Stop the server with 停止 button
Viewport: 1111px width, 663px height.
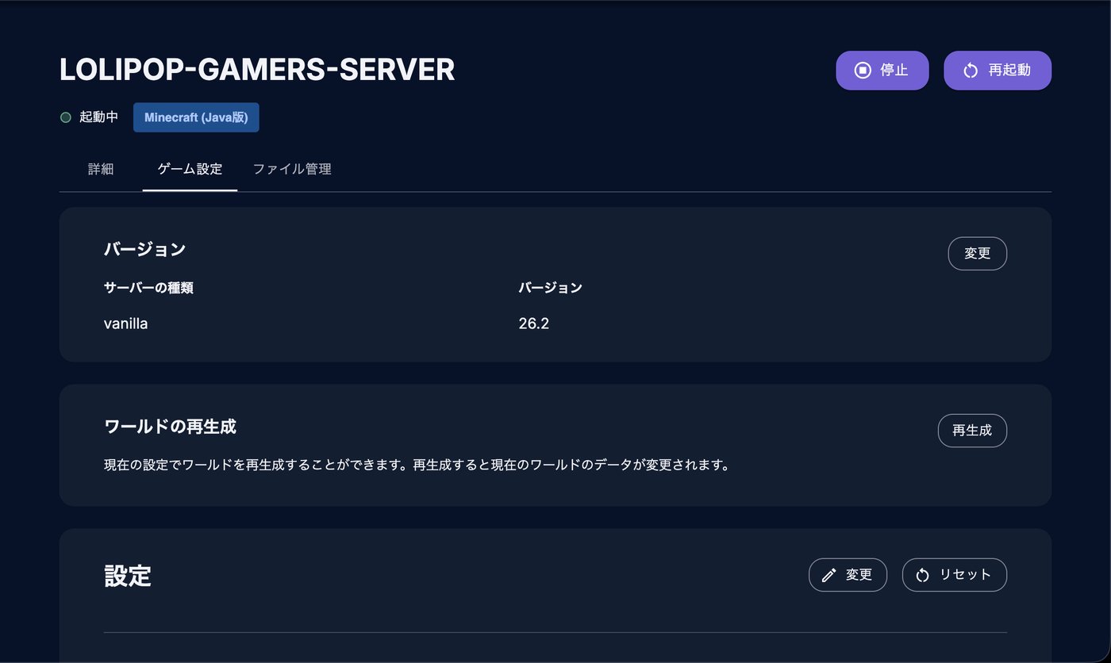point(882,71)
